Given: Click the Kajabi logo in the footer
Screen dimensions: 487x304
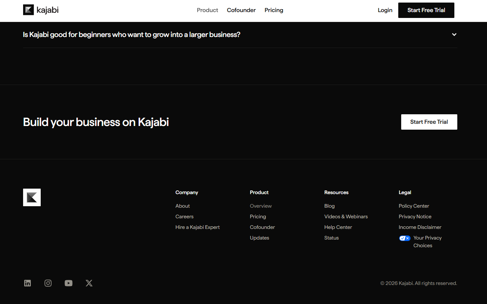Looking at the screenshot, I should point(32,197).
